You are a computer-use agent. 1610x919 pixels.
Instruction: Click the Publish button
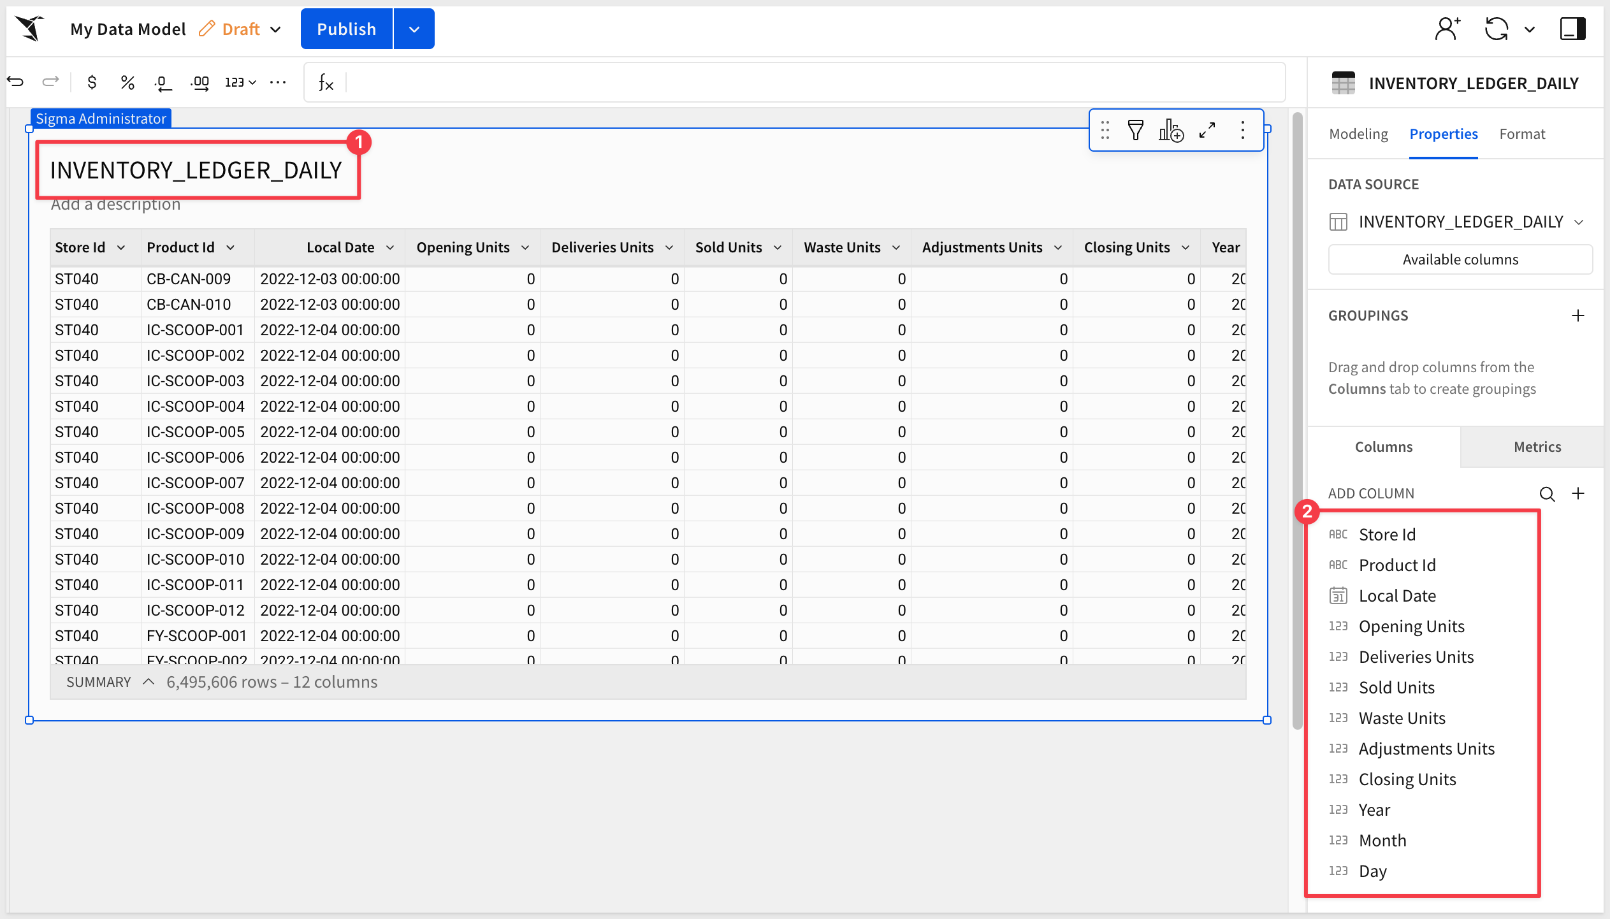click(x=346, y=29)
